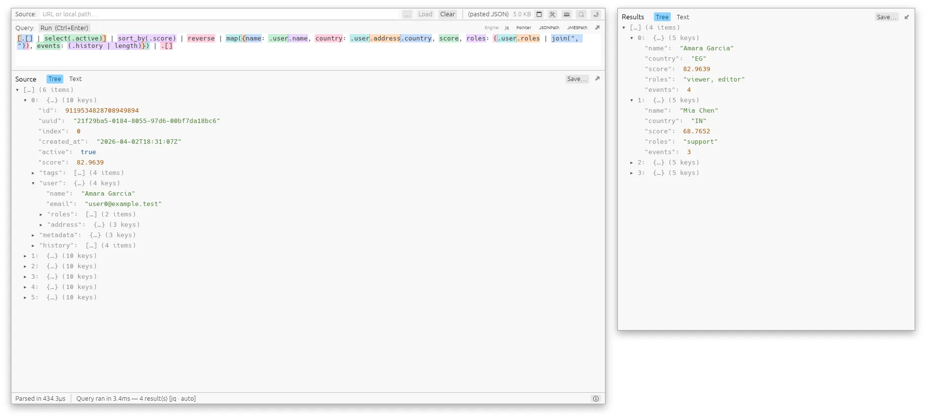
Task: Open the tools icon with crossed wrench and hammer
Action: point(553,14)
